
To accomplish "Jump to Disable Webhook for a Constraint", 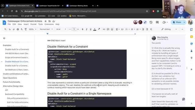I will [x=17, y=61].
